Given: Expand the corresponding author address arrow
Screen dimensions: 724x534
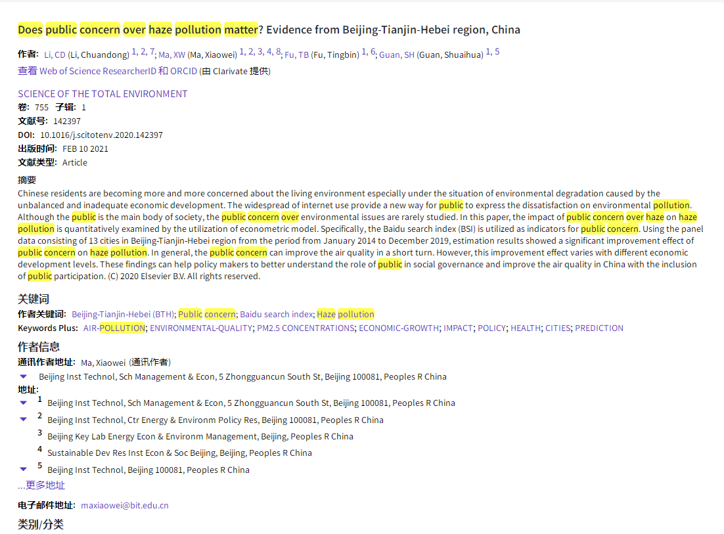Looking at the screenshot, I should pos(23,377).
